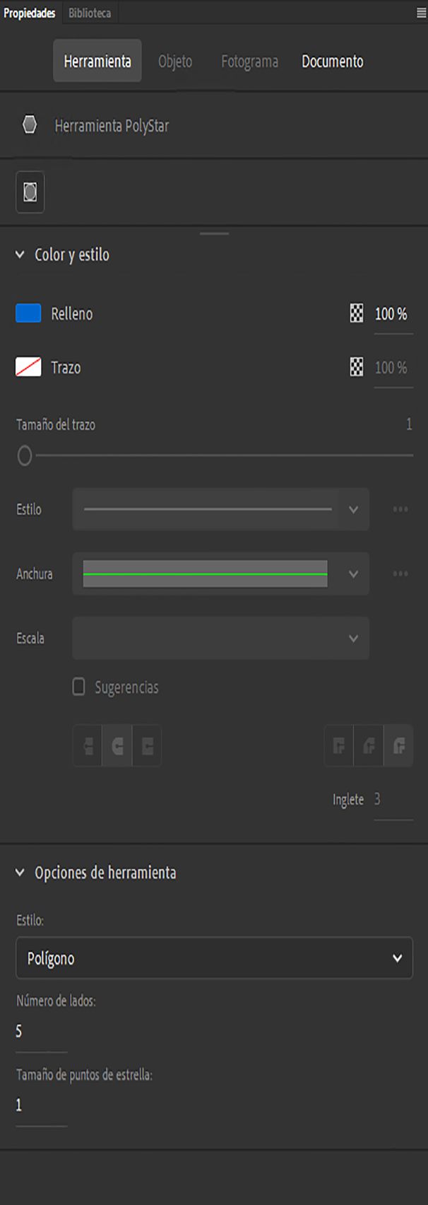Viewport: 428px width, 1205px height.
Task: Collapse the Color y estilo section
Action: (20, 255)
